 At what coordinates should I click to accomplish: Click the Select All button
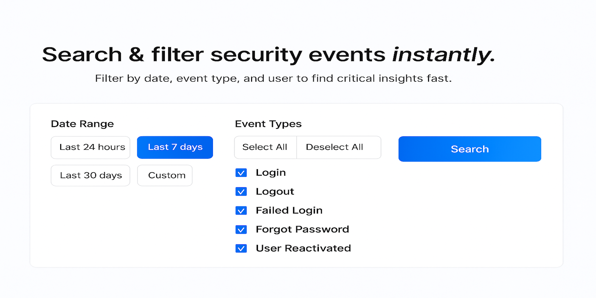[x=265, y=147]
